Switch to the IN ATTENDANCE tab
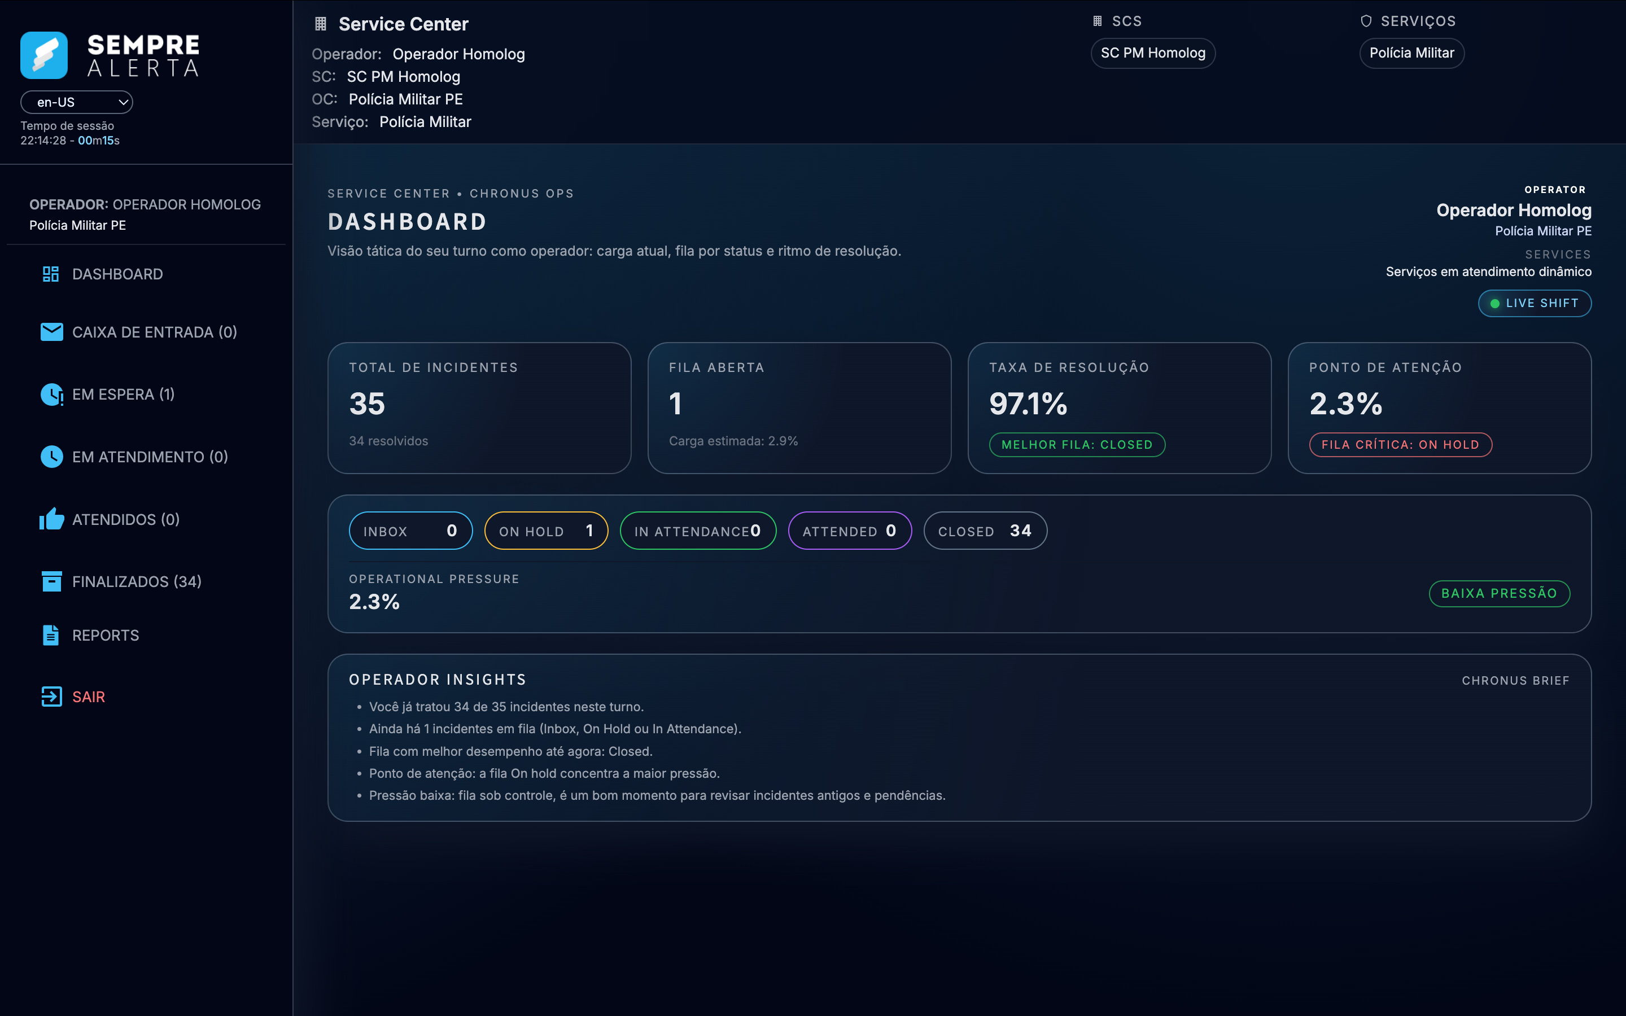1626x1016 pixels. pyautogui.click(x=697, y=530)
